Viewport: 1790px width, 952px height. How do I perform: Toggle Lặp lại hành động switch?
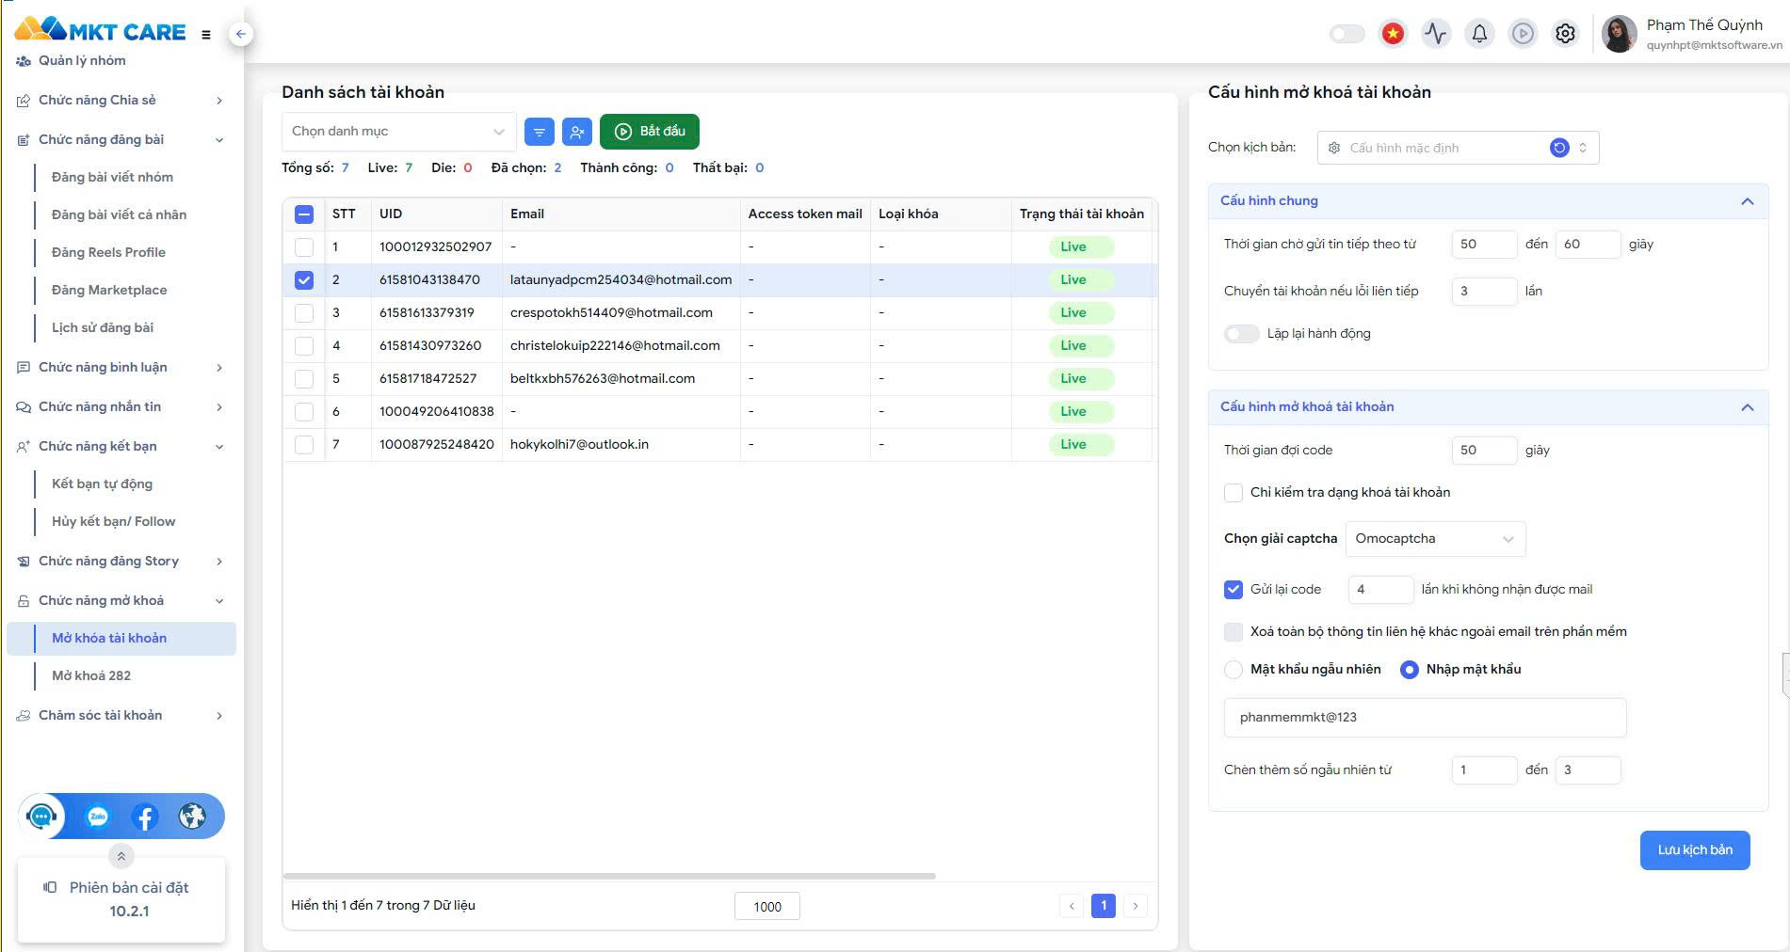[x=1241, y=334]
